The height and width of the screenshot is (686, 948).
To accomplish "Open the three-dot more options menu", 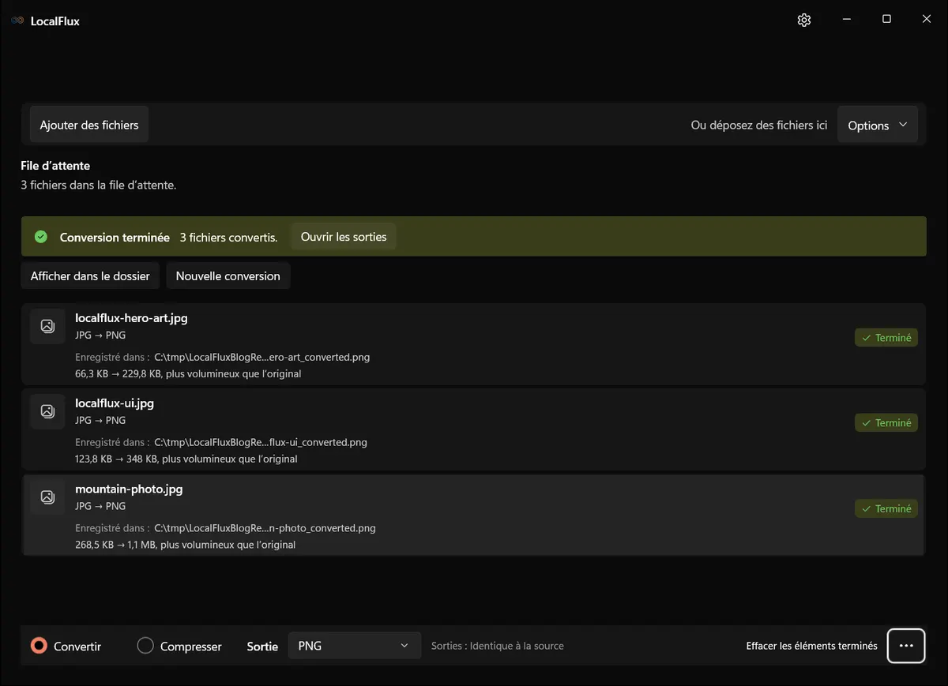I will (x=906, y=646).
